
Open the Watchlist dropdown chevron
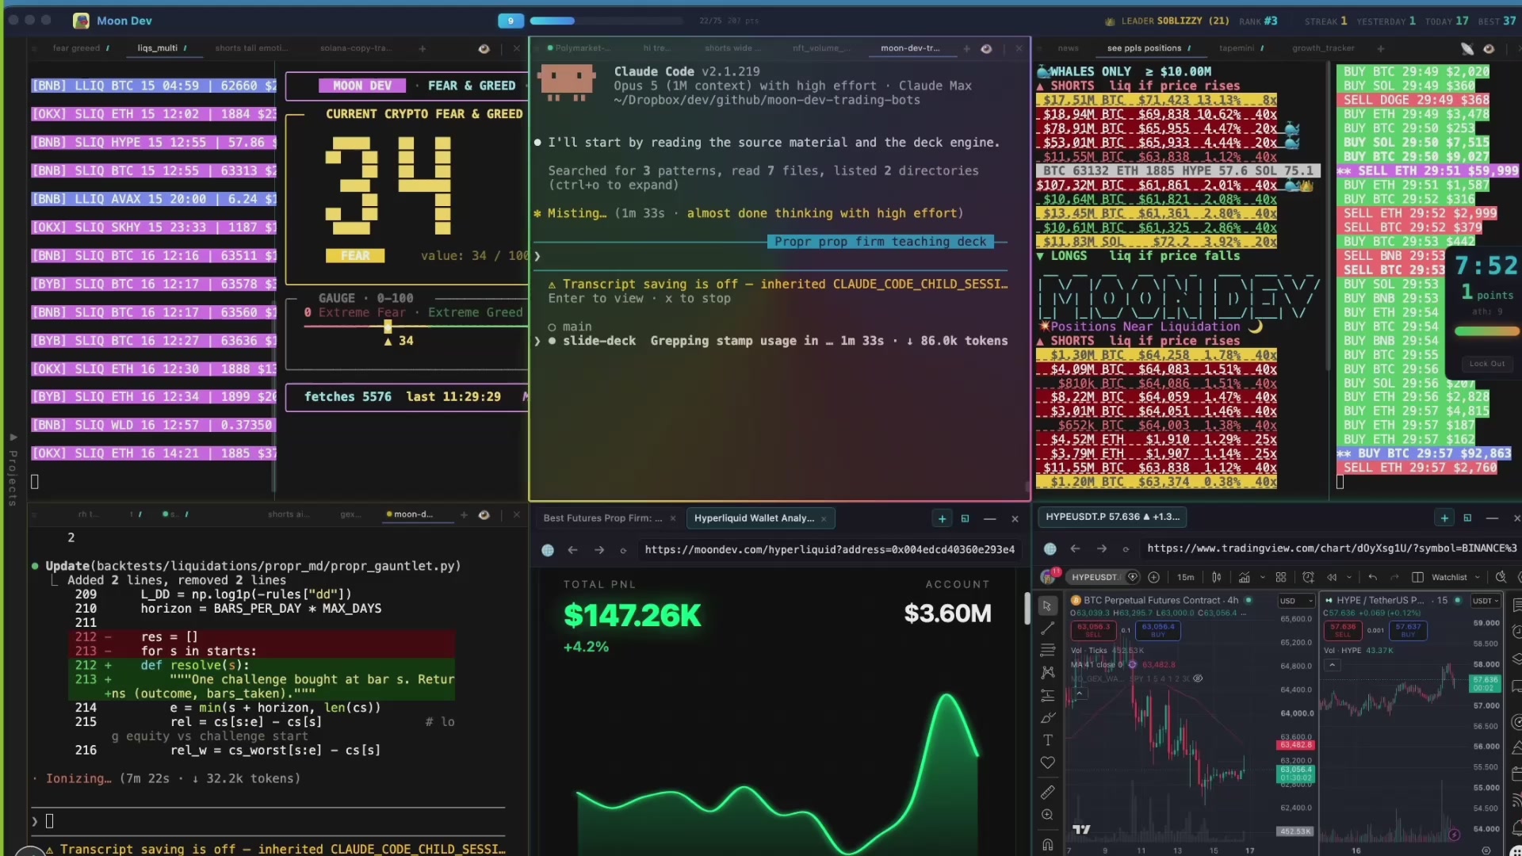[1477, 577]
